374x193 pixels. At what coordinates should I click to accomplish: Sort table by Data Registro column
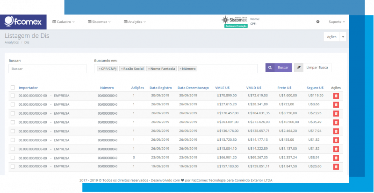click(160, 88)
